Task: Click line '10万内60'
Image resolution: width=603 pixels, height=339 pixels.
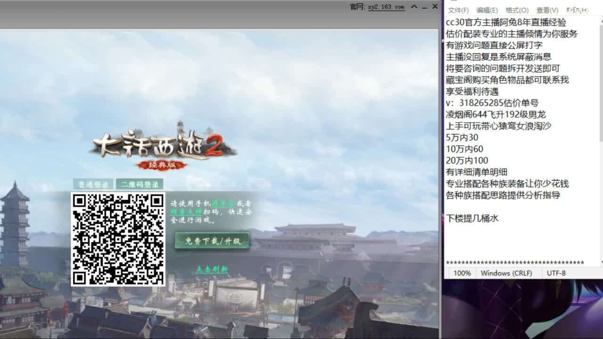Action: tap(464, 149)
